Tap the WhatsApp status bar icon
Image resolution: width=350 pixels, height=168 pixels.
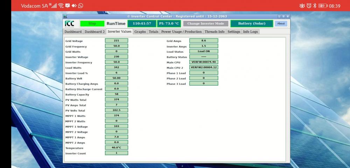pos(81,6)
